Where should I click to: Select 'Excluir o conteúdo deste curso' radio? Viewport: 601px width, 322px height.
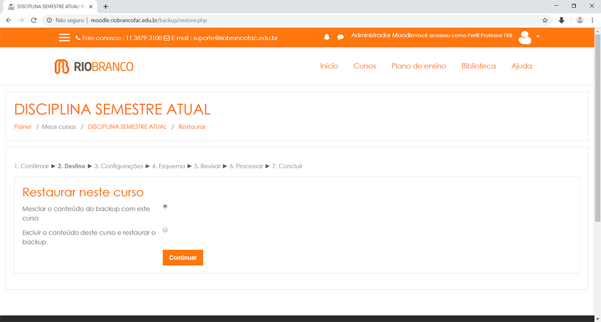[x=165, y=230]
